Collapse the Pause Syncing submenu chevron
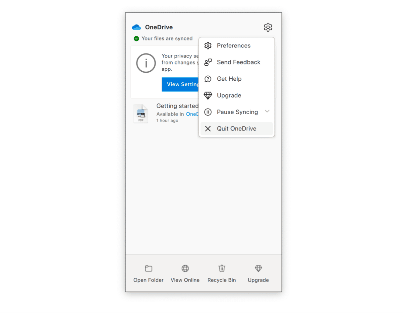 (x=267, y=112)
